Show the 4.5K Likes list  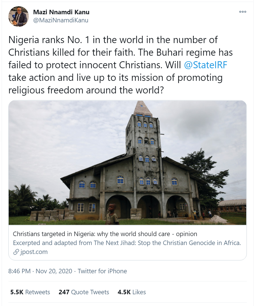[x=132, y=292]
